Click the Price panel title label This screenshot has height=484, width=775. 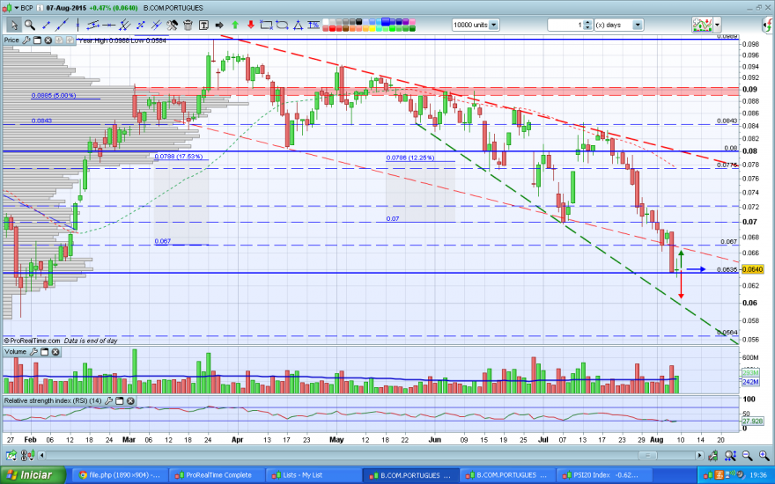click(x=11, y=40)
